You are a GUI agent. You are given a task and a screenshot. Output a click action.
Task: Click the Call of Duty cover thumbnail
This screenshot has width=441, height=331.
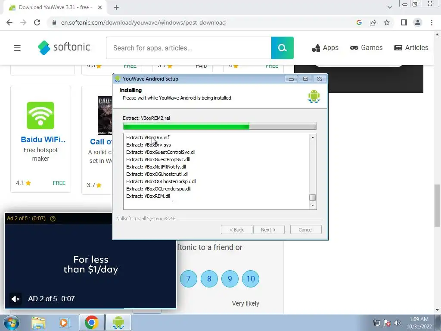point(105,116)
